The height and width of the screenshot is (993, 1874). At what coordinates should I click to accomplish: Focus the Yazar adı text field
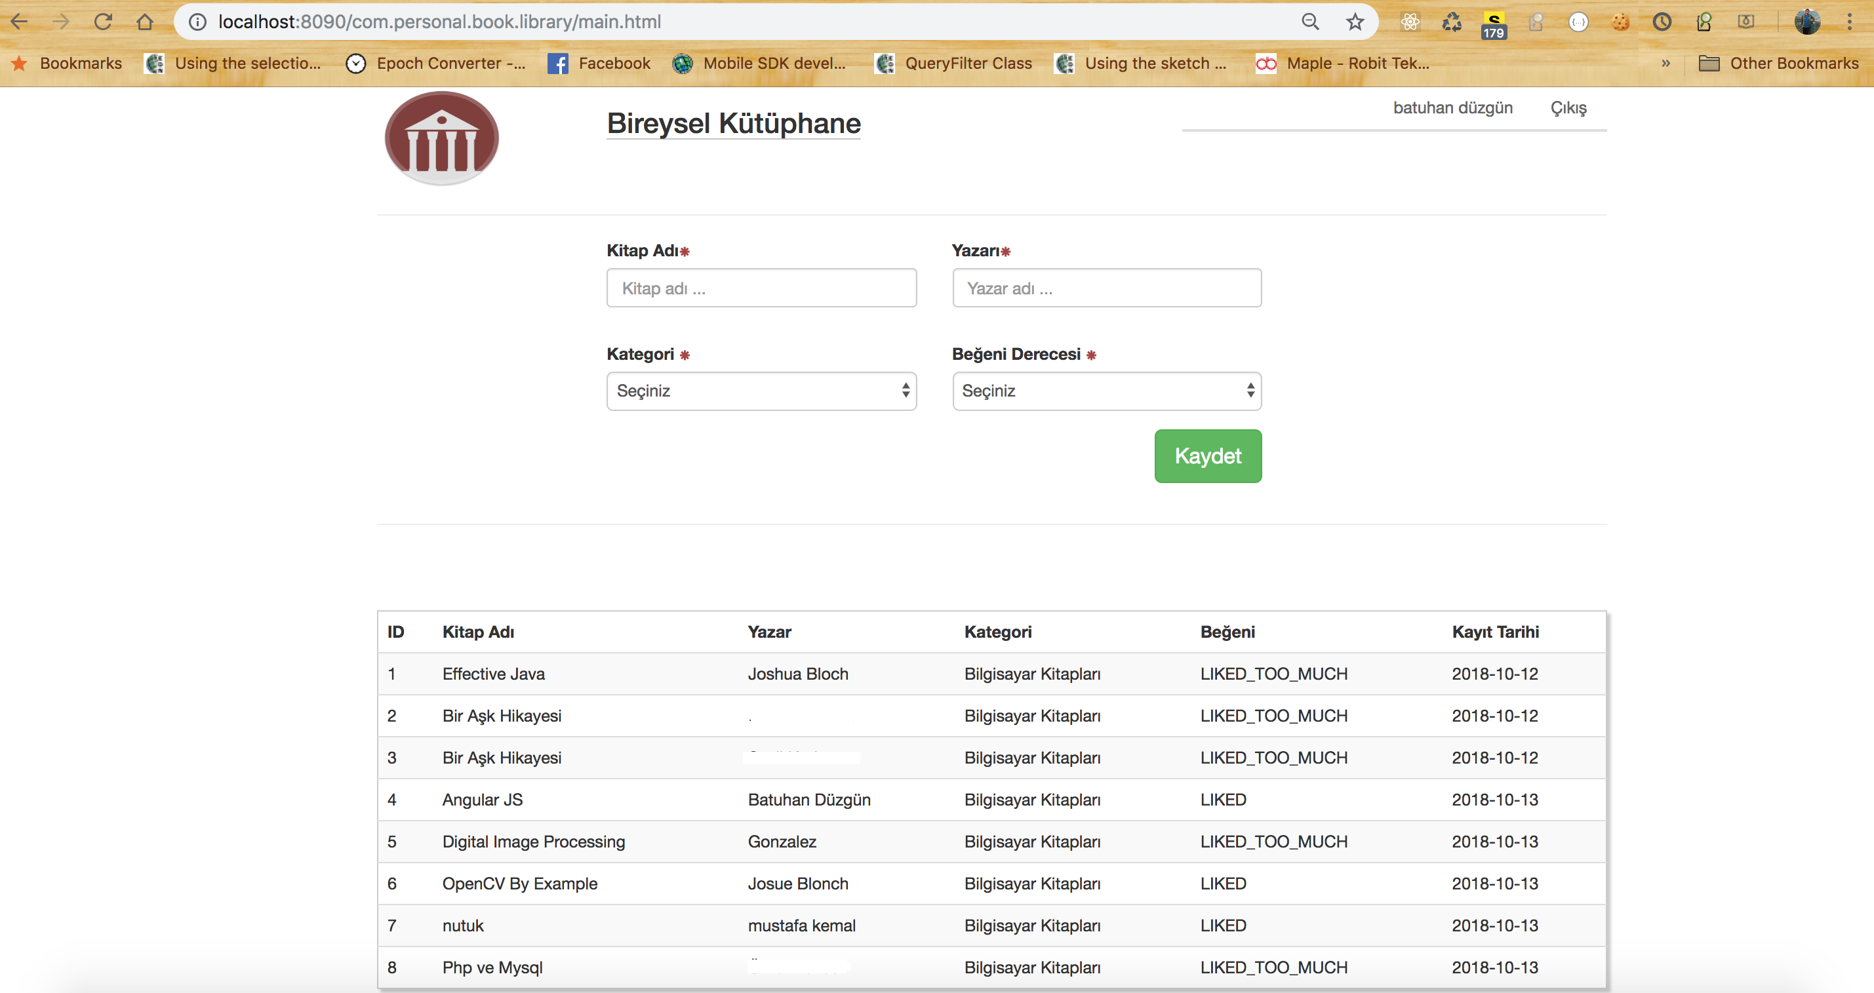point(1107,288)
